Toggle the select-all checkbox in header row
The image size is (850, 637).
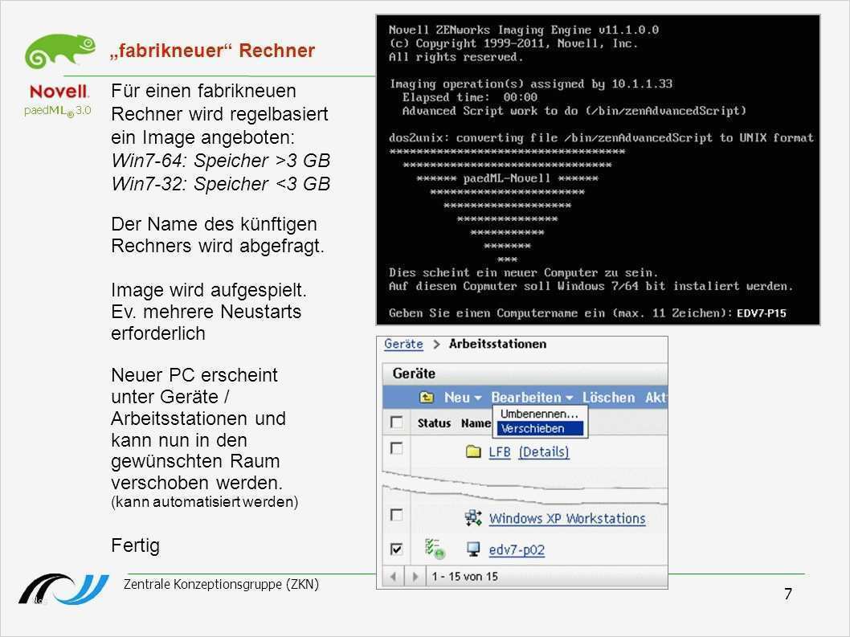coord(396,423)
